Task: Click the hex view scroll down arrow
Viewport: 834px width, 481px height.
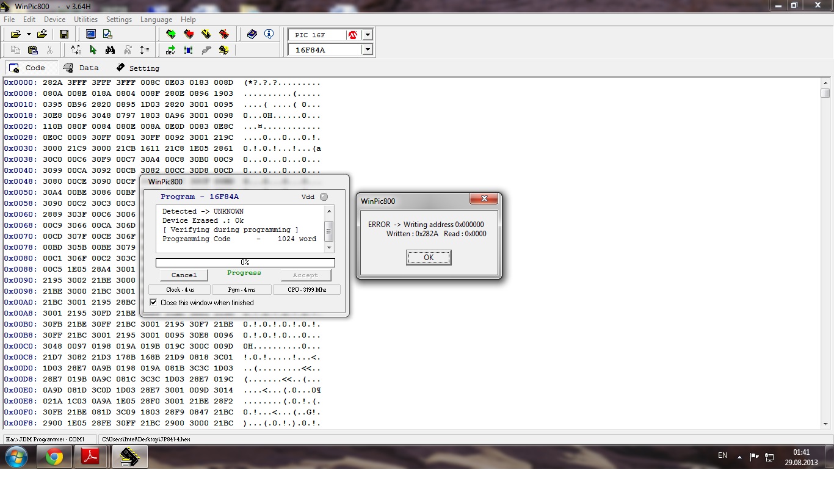Action: [825, 423]
